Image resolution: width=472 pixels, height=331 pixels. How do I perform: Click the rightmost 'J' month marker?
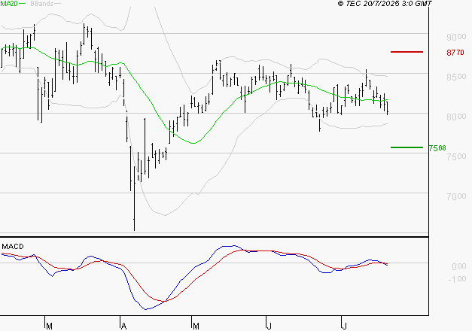pos(344,326)
